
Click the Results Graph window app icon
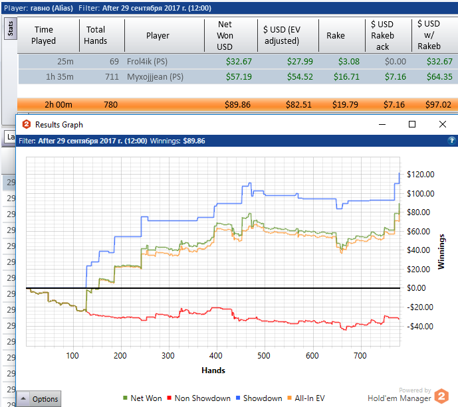27,124
